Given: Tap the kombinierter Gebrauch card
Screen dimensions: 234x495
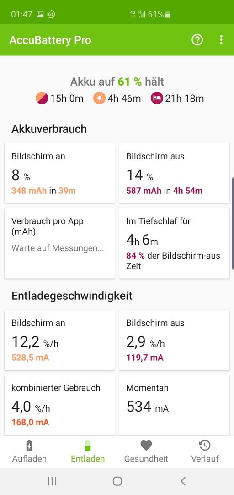Looking at the screenshot, I should pos(59,405).
